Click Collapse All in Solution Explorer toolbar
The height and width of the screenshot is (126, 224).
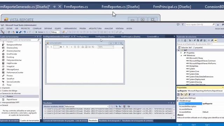coord(201,41)
